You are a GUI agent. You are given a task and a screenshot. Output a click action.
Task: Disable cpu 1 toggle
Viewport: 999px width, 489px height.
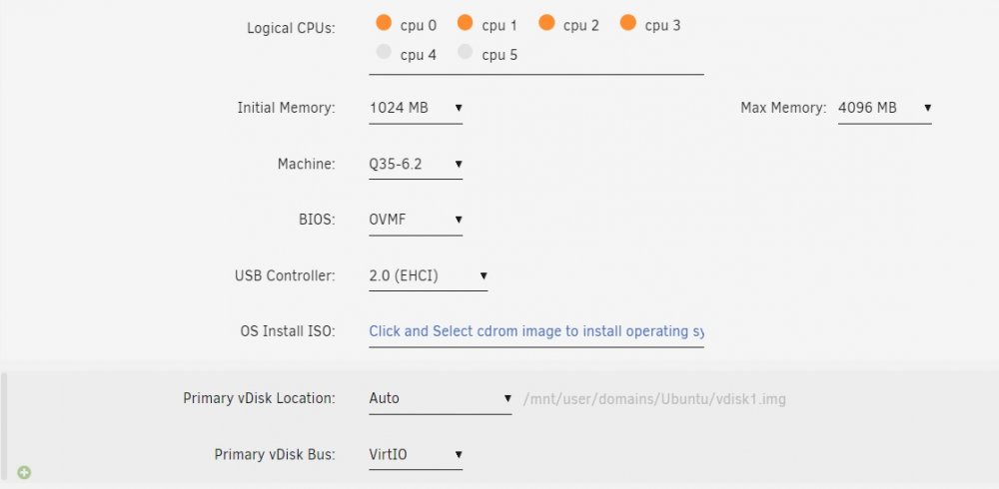pyautogui.click(x=466, y=22)
